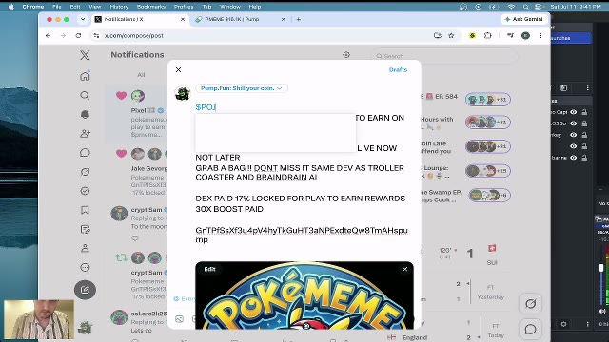Click the $POJ text in post editor
Viewport: 609px width, 342px height.
click(206, 107)
